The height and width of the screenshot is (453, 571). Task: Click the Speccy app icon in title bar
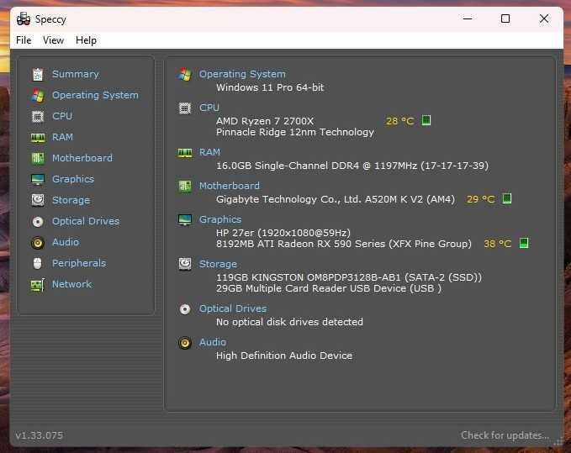pyautogui.click(x=24, y=19)
